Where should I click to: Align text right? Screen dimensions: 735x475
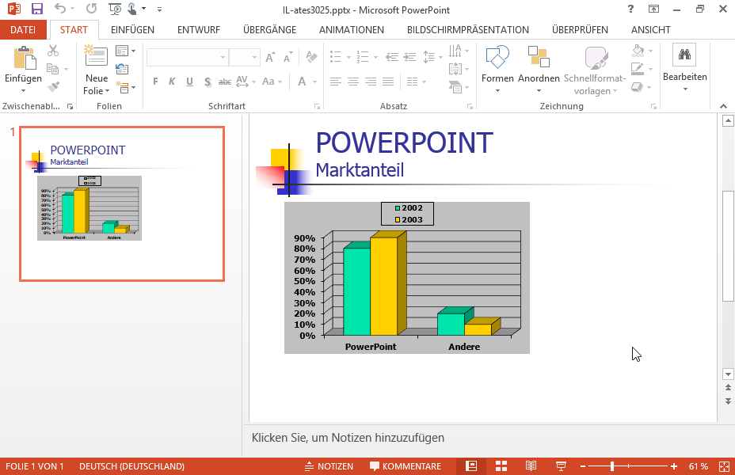click(371, 82)
